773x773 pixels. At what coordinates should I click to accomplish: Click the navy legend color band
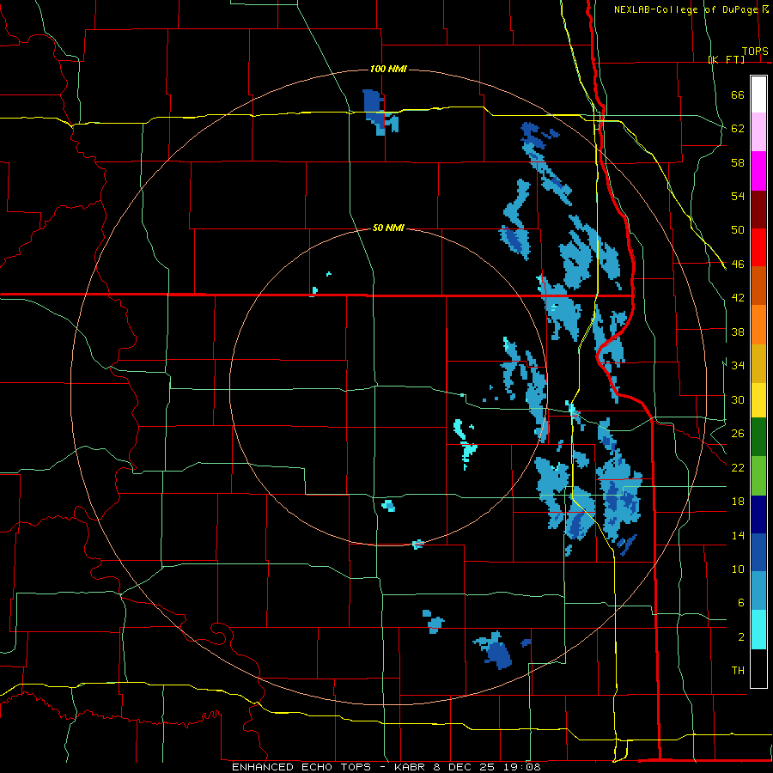(758, 514)
